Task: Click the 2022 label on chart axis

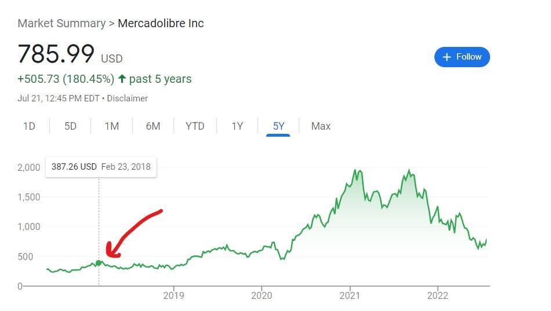Action: (437, 295)
